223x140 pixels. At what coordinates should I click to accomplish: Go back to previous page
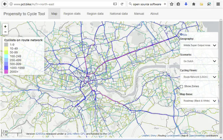pyautogui.click(x=5, y=4)
